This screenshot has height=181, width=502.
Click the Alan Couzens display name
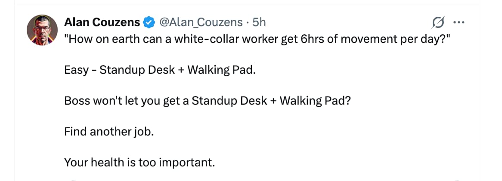pos(102,21)
